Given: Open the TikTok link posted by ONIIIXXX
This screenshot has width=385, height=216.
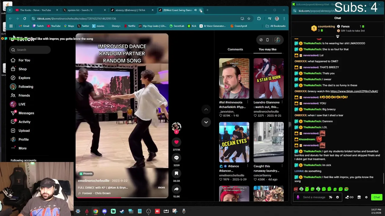Looking at the screenshot, I should [x=354, y=91].
